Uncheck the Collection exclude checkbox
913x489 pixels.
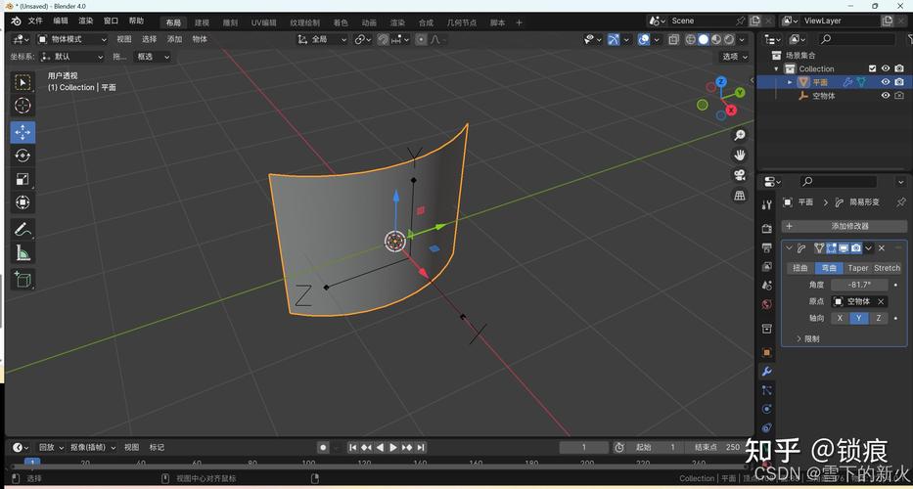click(x=872, y=68)
